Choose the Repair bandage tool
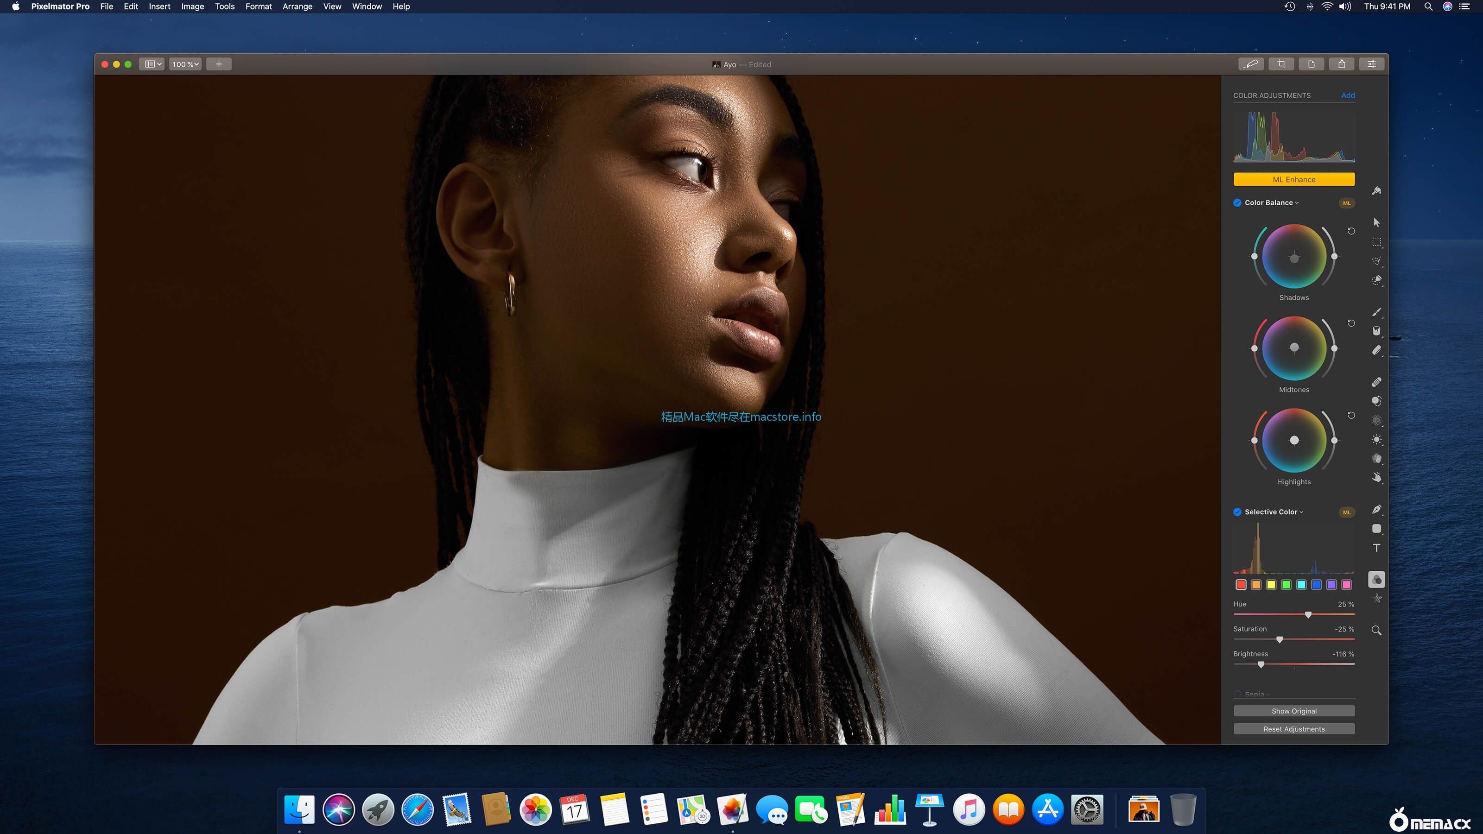The height and width of the screenshot is (834, 1483). point(1376,382)
